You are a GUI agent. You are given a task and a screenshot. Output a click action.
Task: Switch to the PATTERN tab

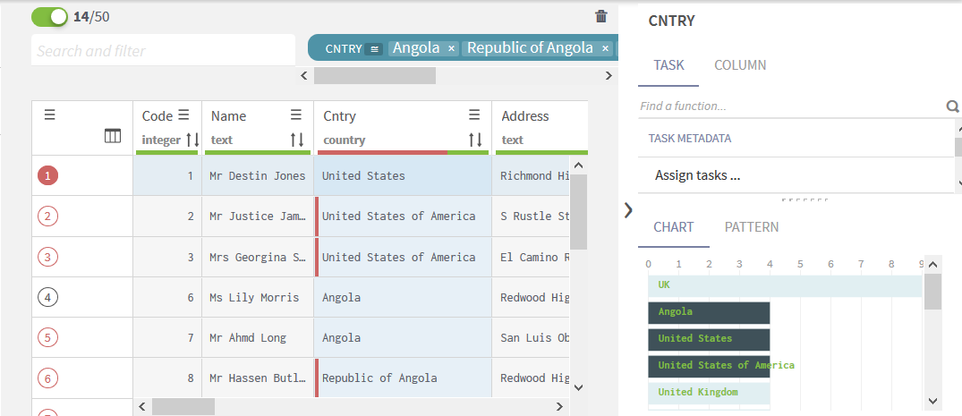point(751,227)
